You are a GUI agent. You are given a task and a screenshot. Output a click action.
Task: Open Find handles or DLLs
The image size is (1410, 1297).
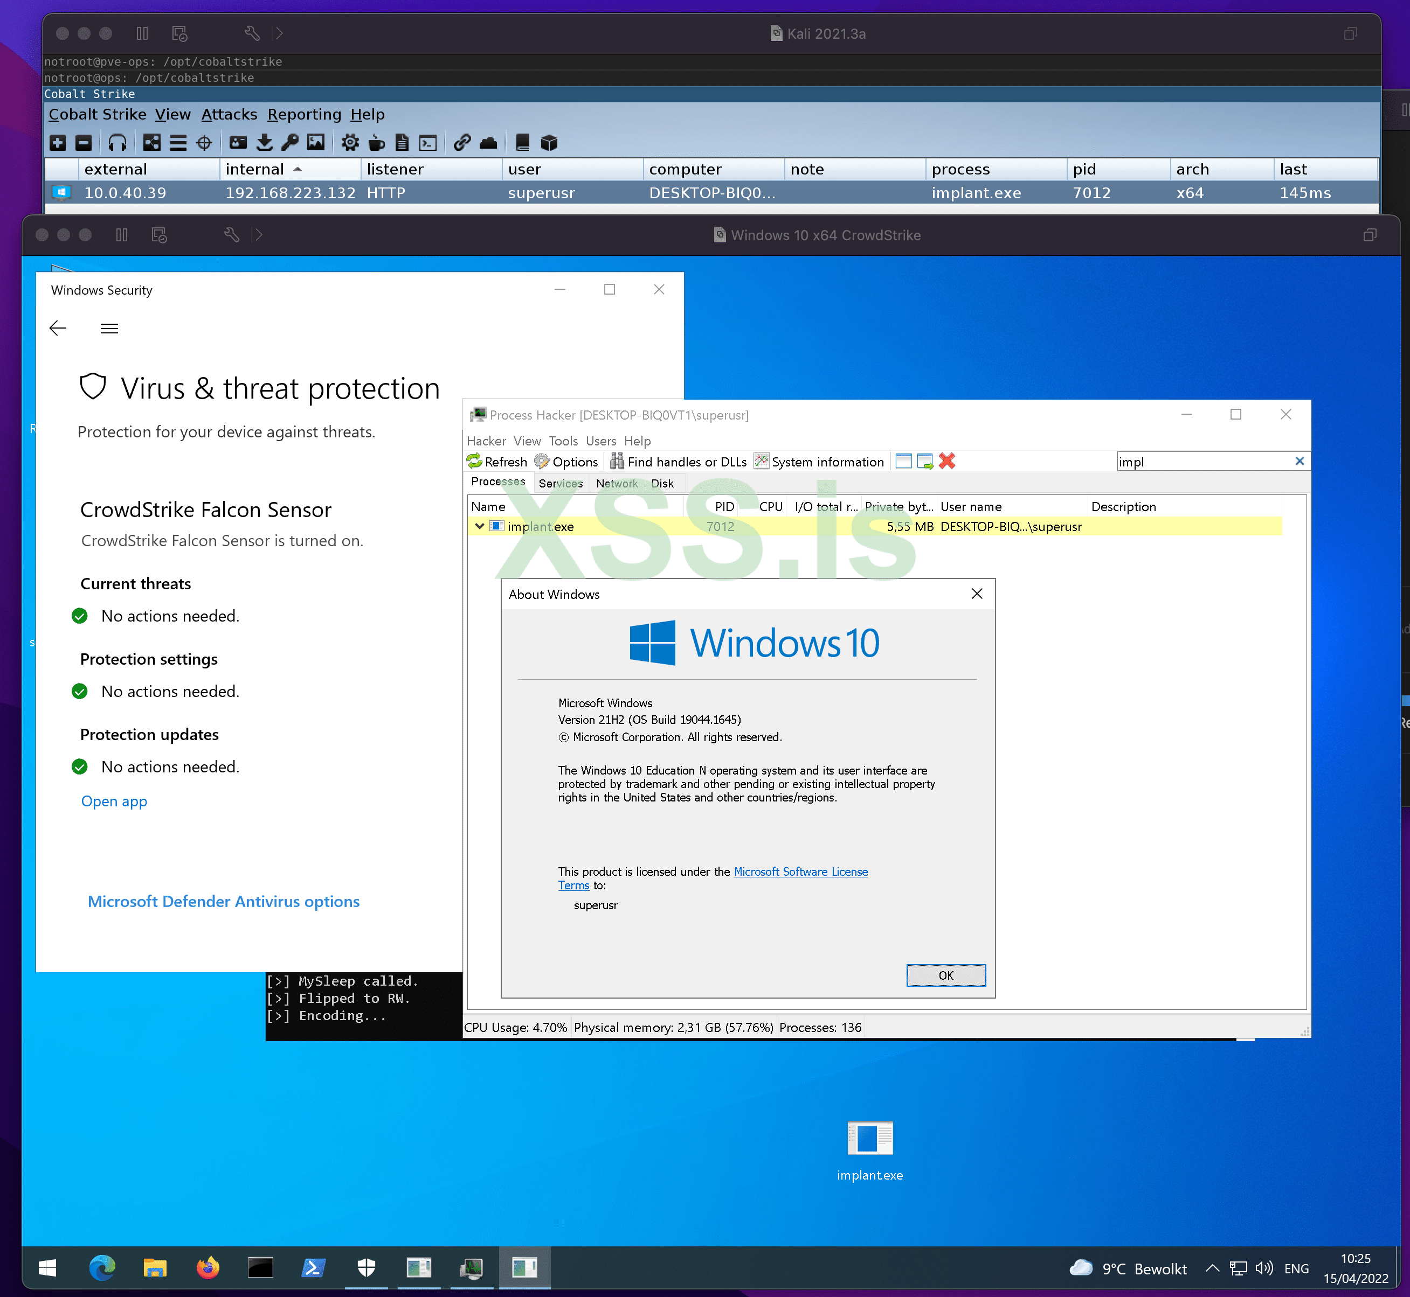click(678, 461)
